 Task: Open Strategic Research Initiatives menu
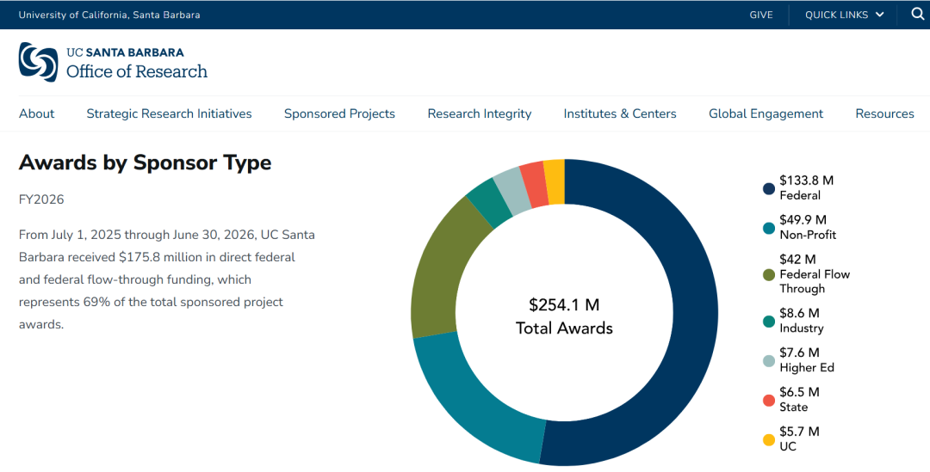169,113
